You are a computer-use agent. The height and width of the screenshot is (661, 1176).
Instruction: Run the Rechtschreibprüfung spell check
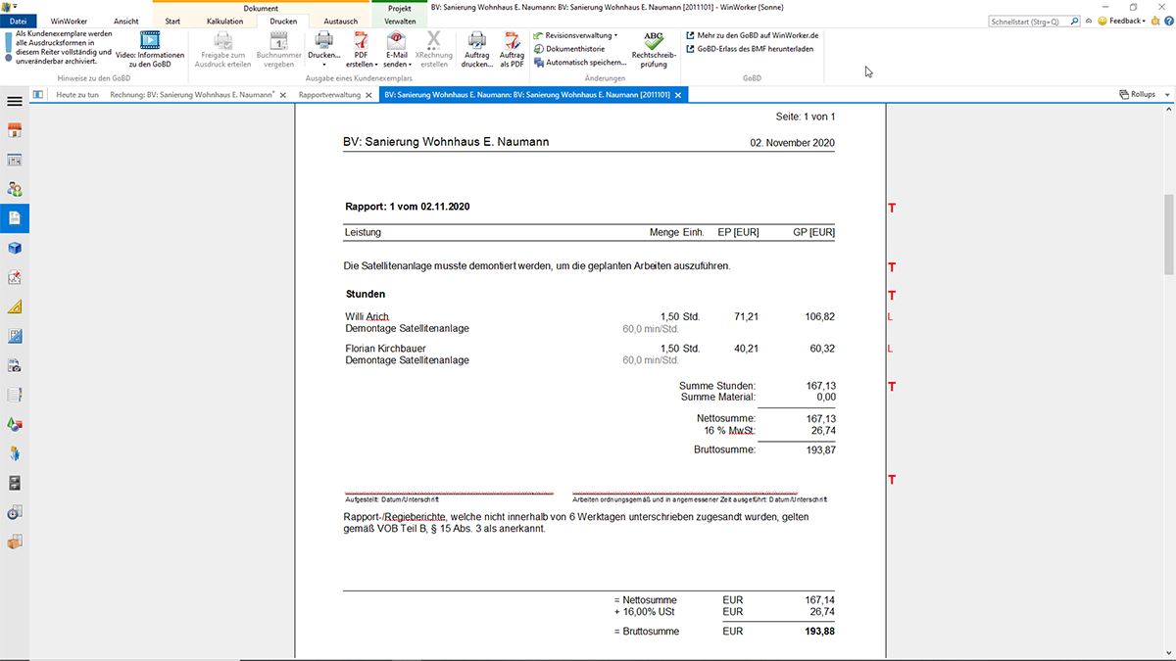click(653, 50)
